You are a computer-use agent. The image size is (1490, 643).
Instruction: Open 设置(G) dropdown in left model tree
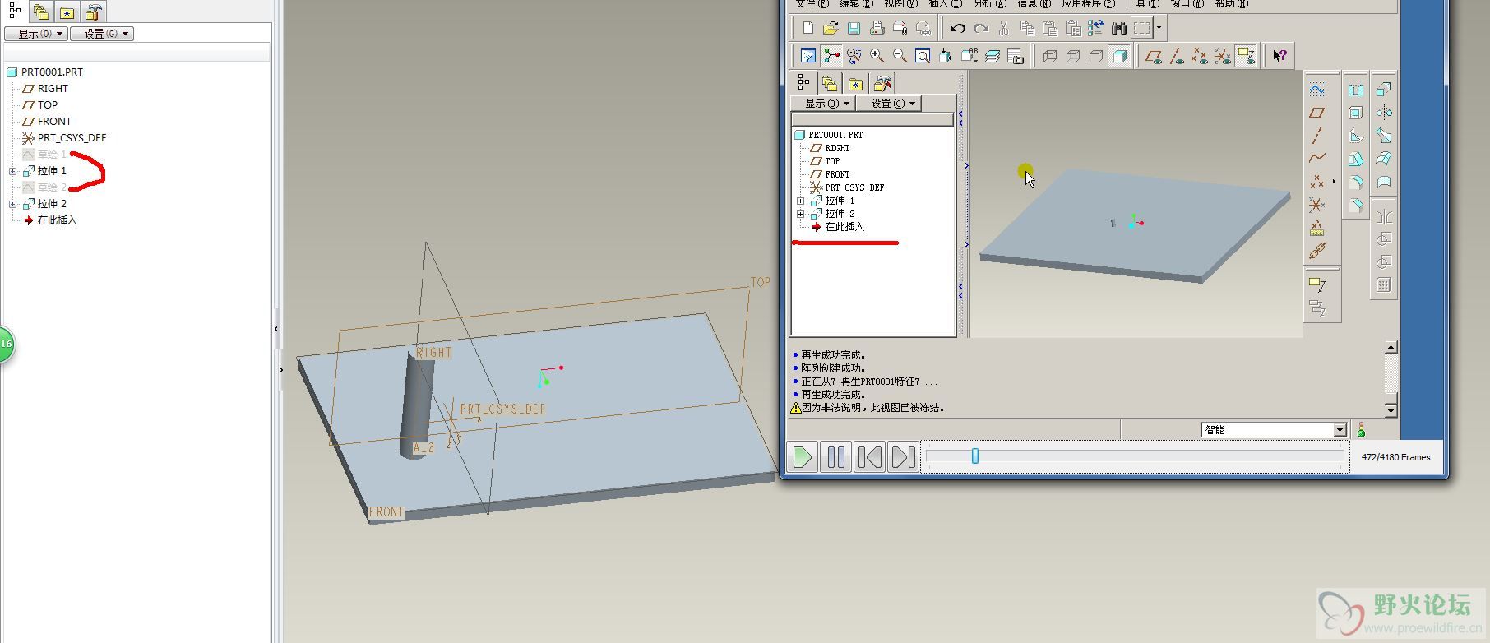(x=101, y=34)
